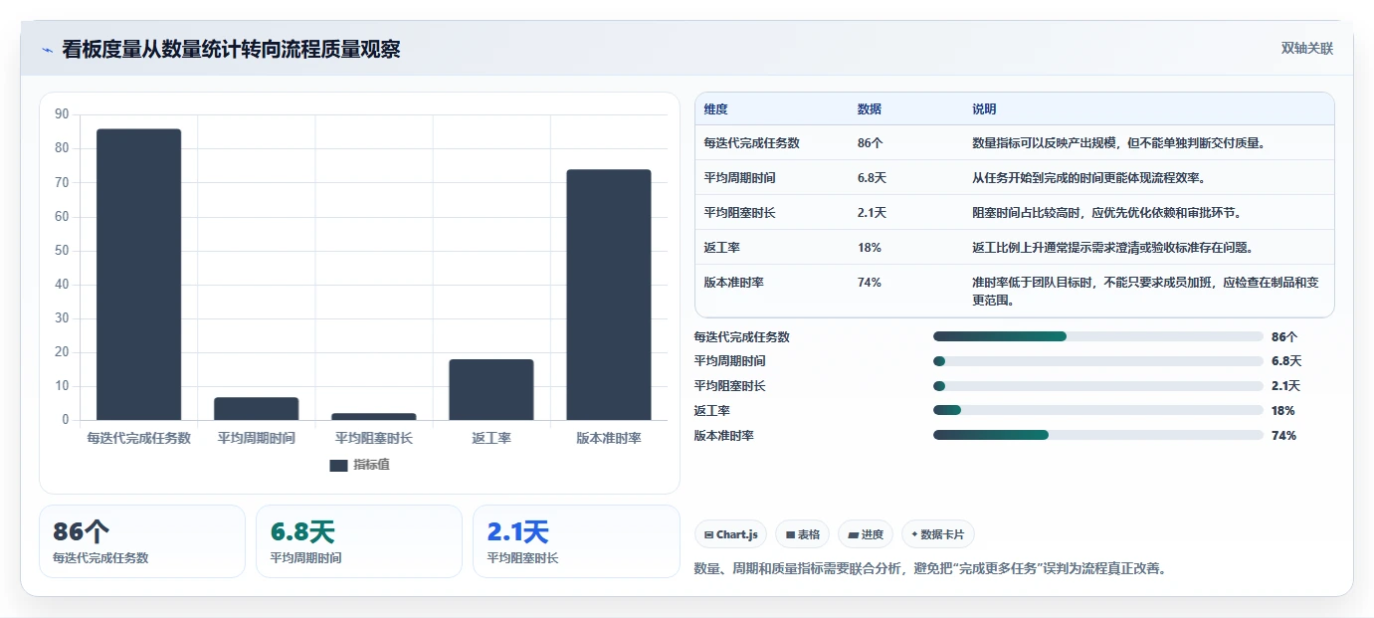Click the 86个 progress bar
The height and width of the screenshot is (618, 1374).
coord(1098,336)
